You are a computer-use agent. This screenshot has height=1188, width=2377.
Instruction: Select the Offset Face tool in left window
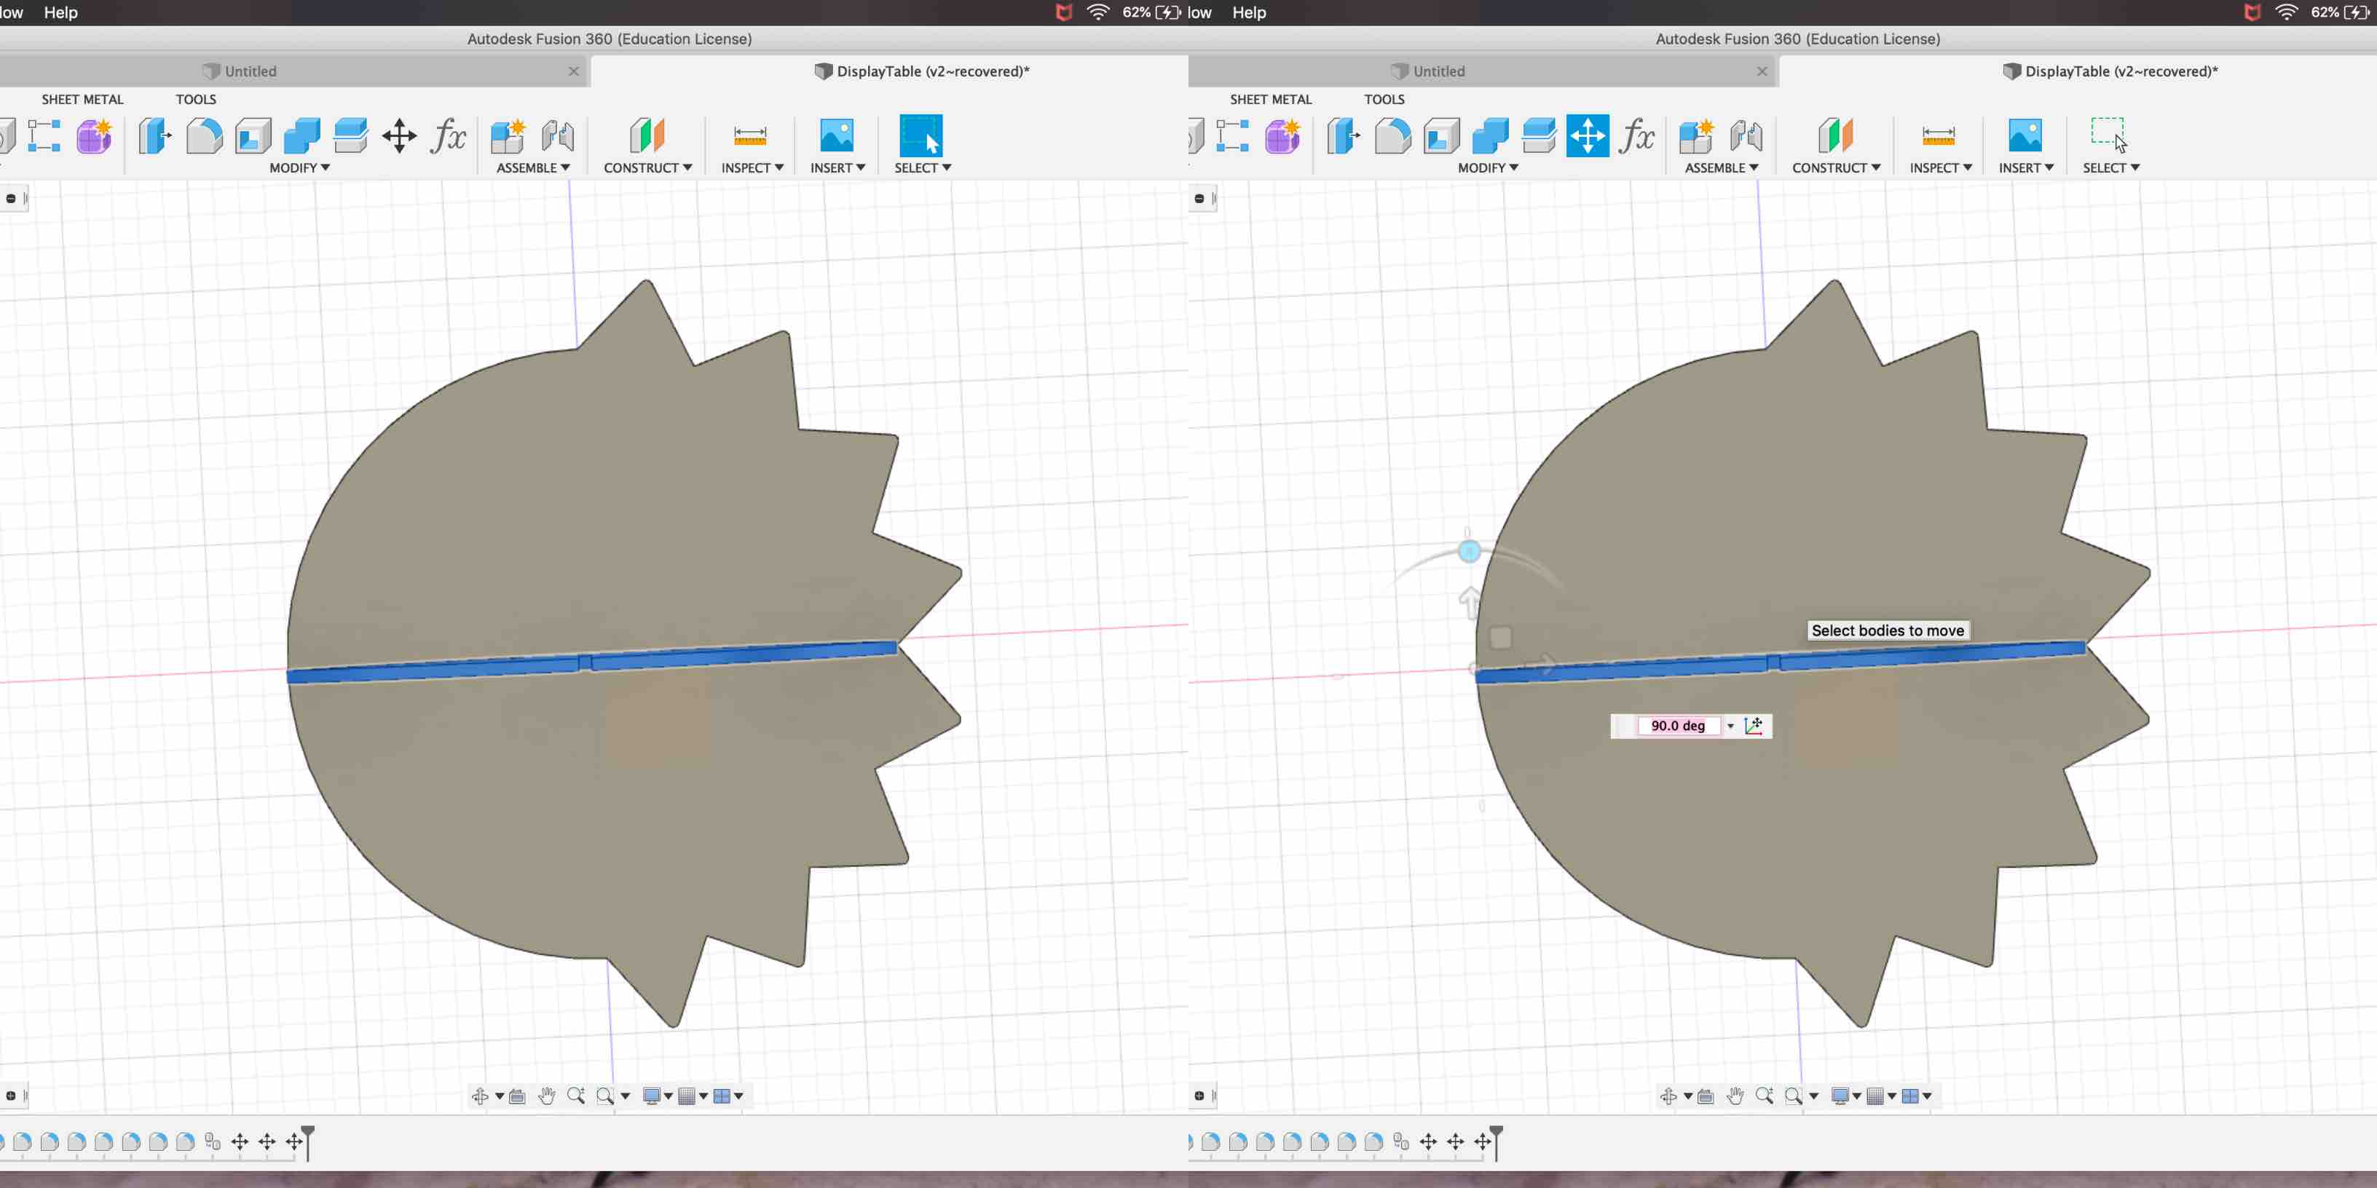(350, 135)
